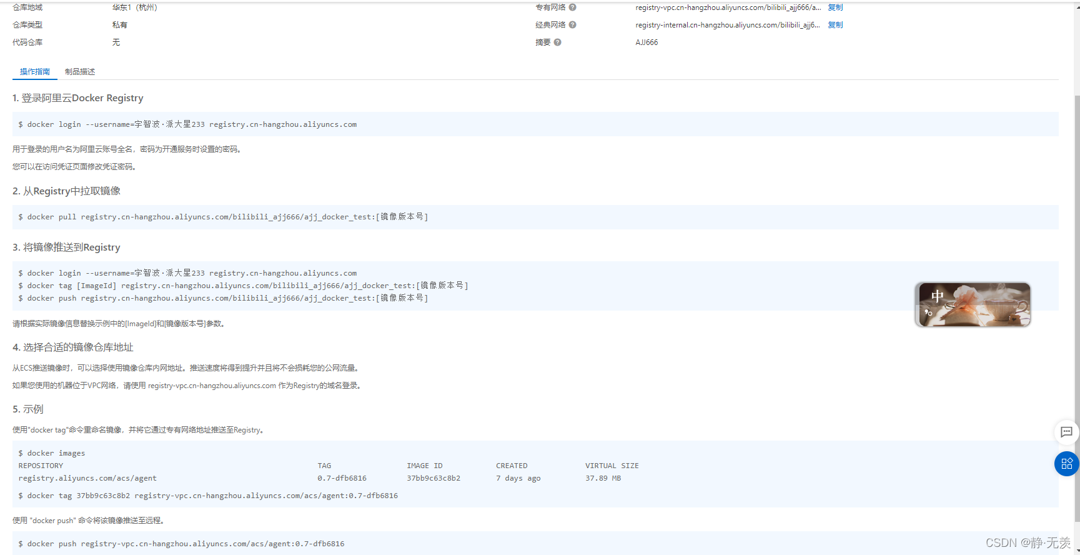1080x555 pixels.
Task: Click the IMAGE ID column header
Action: click(x=425, y=466)
